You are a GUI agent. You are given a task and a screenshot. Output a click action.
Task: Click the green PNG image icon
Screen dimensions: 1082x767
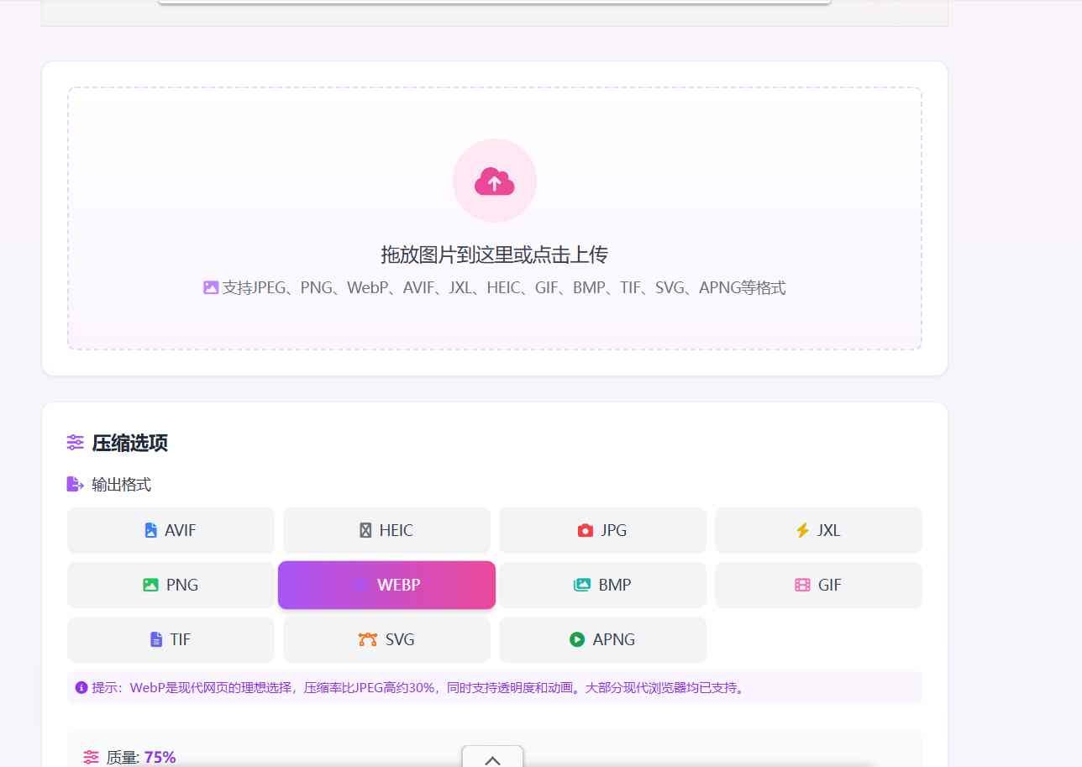pyautogui.click(x=150, y=585)
